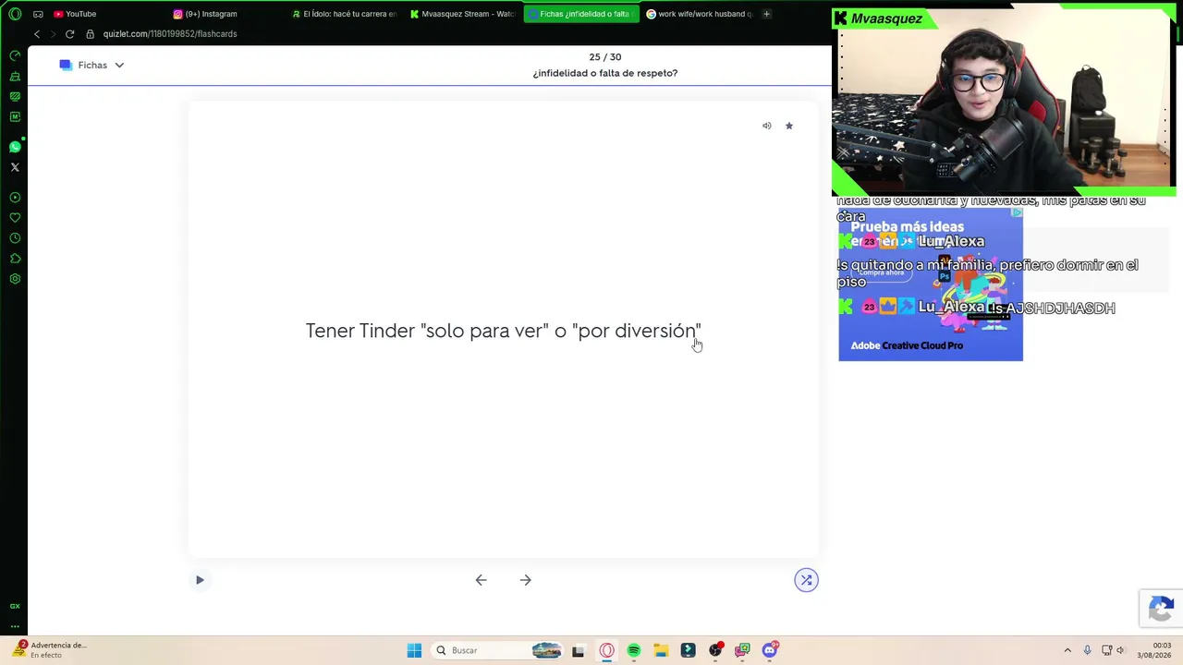Open bookmarks heart icon in sidebar
The image size is (1183, 665).
tap(15, 218)
